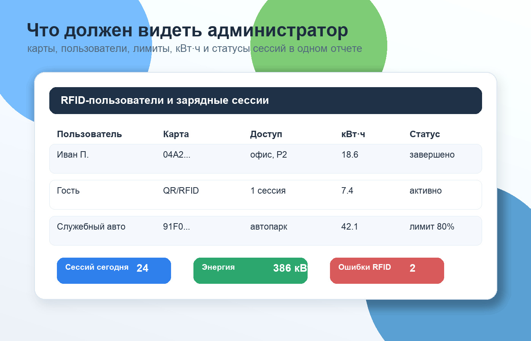Click the card number '91F0...'
Image resolution: width=531 pixels, height=341 pixels.
(176, 227)
